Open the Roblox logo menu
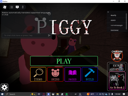Viewport: 128px width, 96px height. click(x=5, y=7)
